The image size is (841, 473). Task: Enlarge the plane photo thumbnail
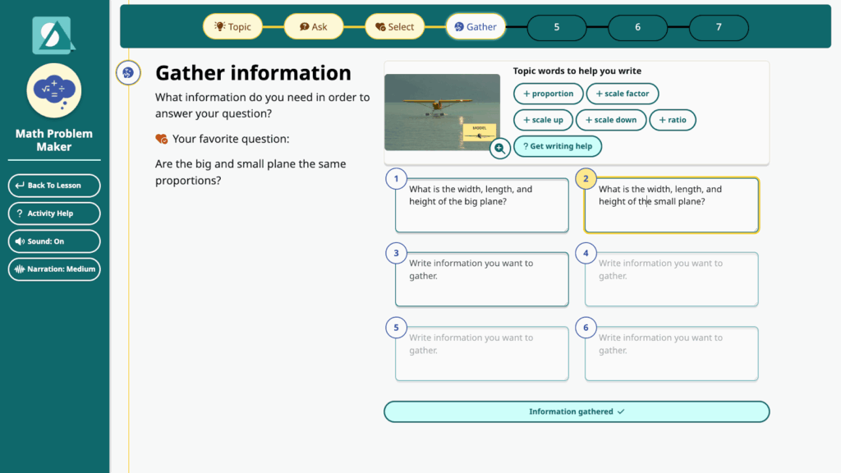pos(442,112)
